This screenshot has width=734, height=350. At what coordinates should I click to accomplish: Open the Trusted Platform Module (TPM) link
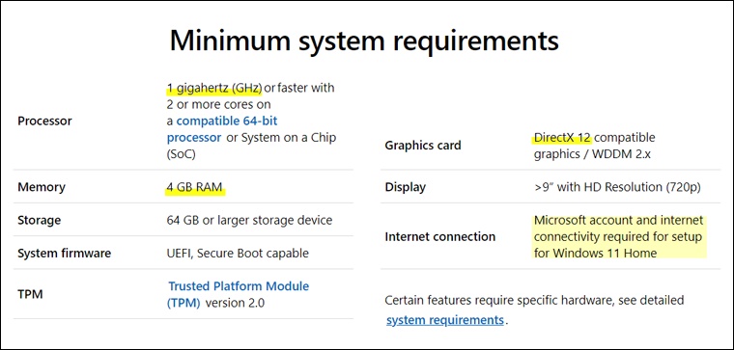(239, 294)
